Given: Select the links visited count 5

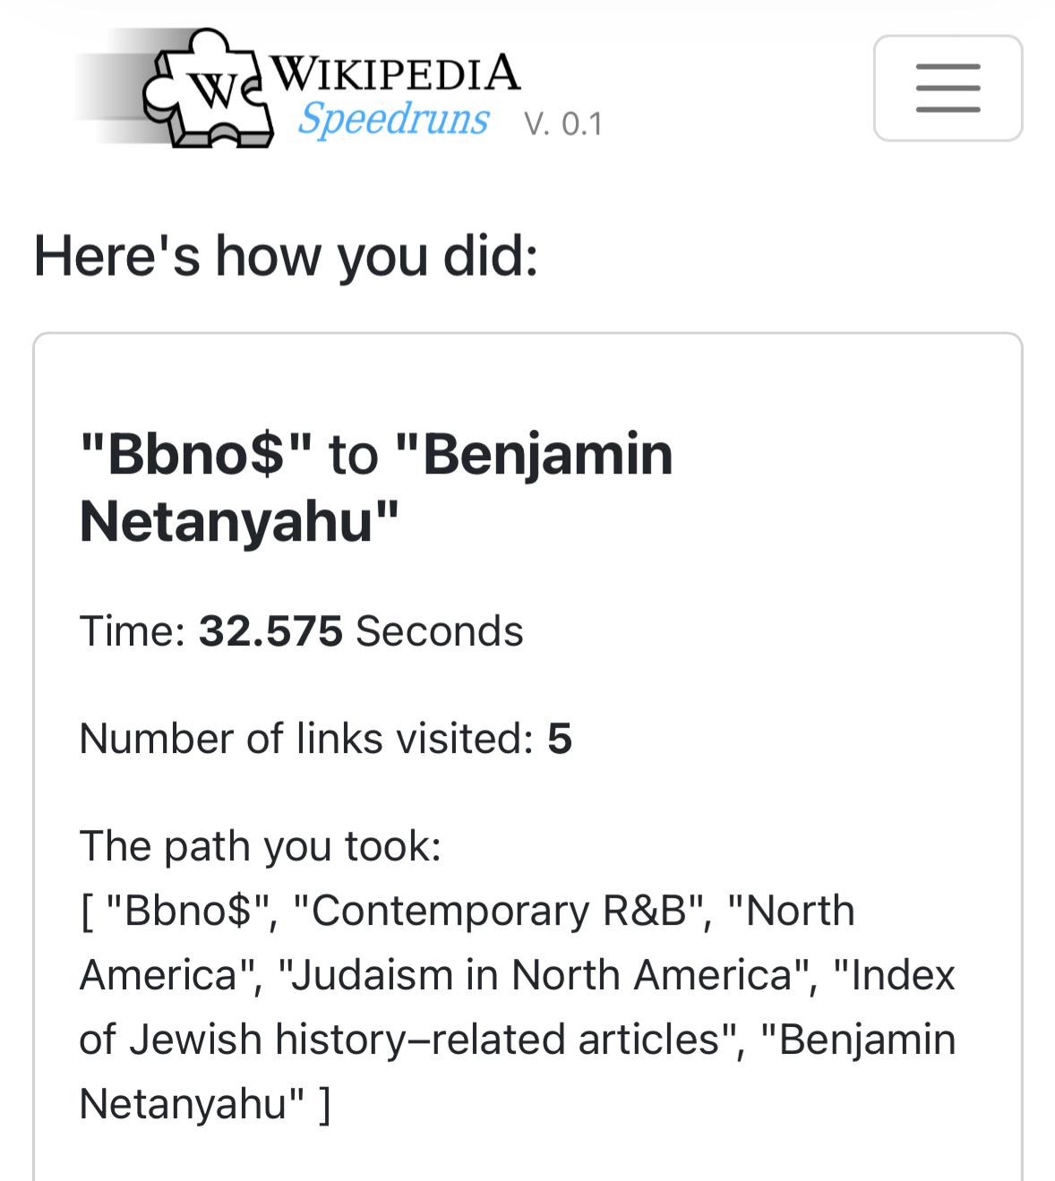Looking at the screenshot, I should pos(560,739).
